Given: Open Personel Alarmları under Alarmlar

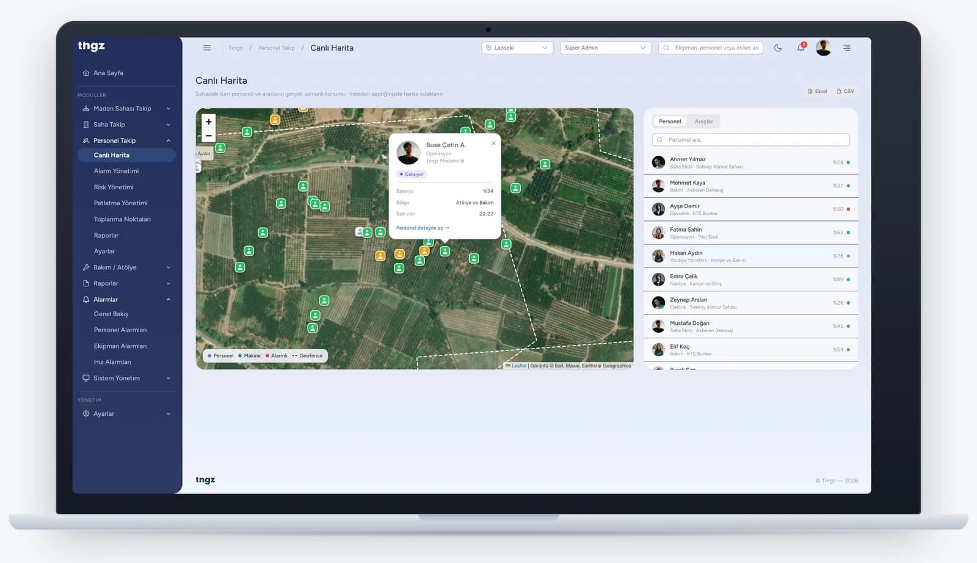Looking at the screenshot, I should tap(120, 330).
